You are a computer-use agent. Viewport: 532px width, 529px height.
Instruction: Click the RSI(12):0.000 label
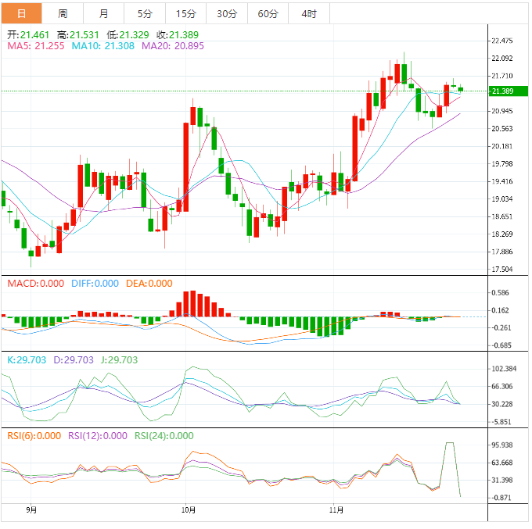coord(98,436)
